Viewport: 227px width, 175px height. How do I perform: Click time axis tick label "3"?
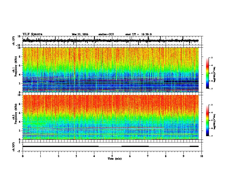(x=76, y=156)
